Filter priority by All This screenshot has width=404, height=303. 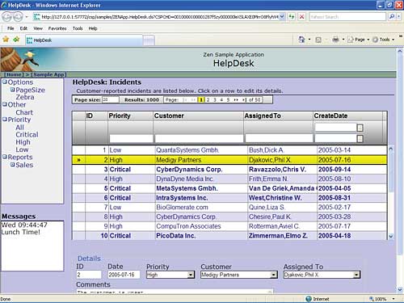(x=19, y=128)
